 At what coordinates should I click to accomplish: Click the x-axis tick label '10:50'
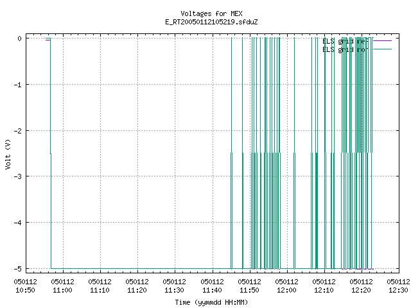(26, 290)
